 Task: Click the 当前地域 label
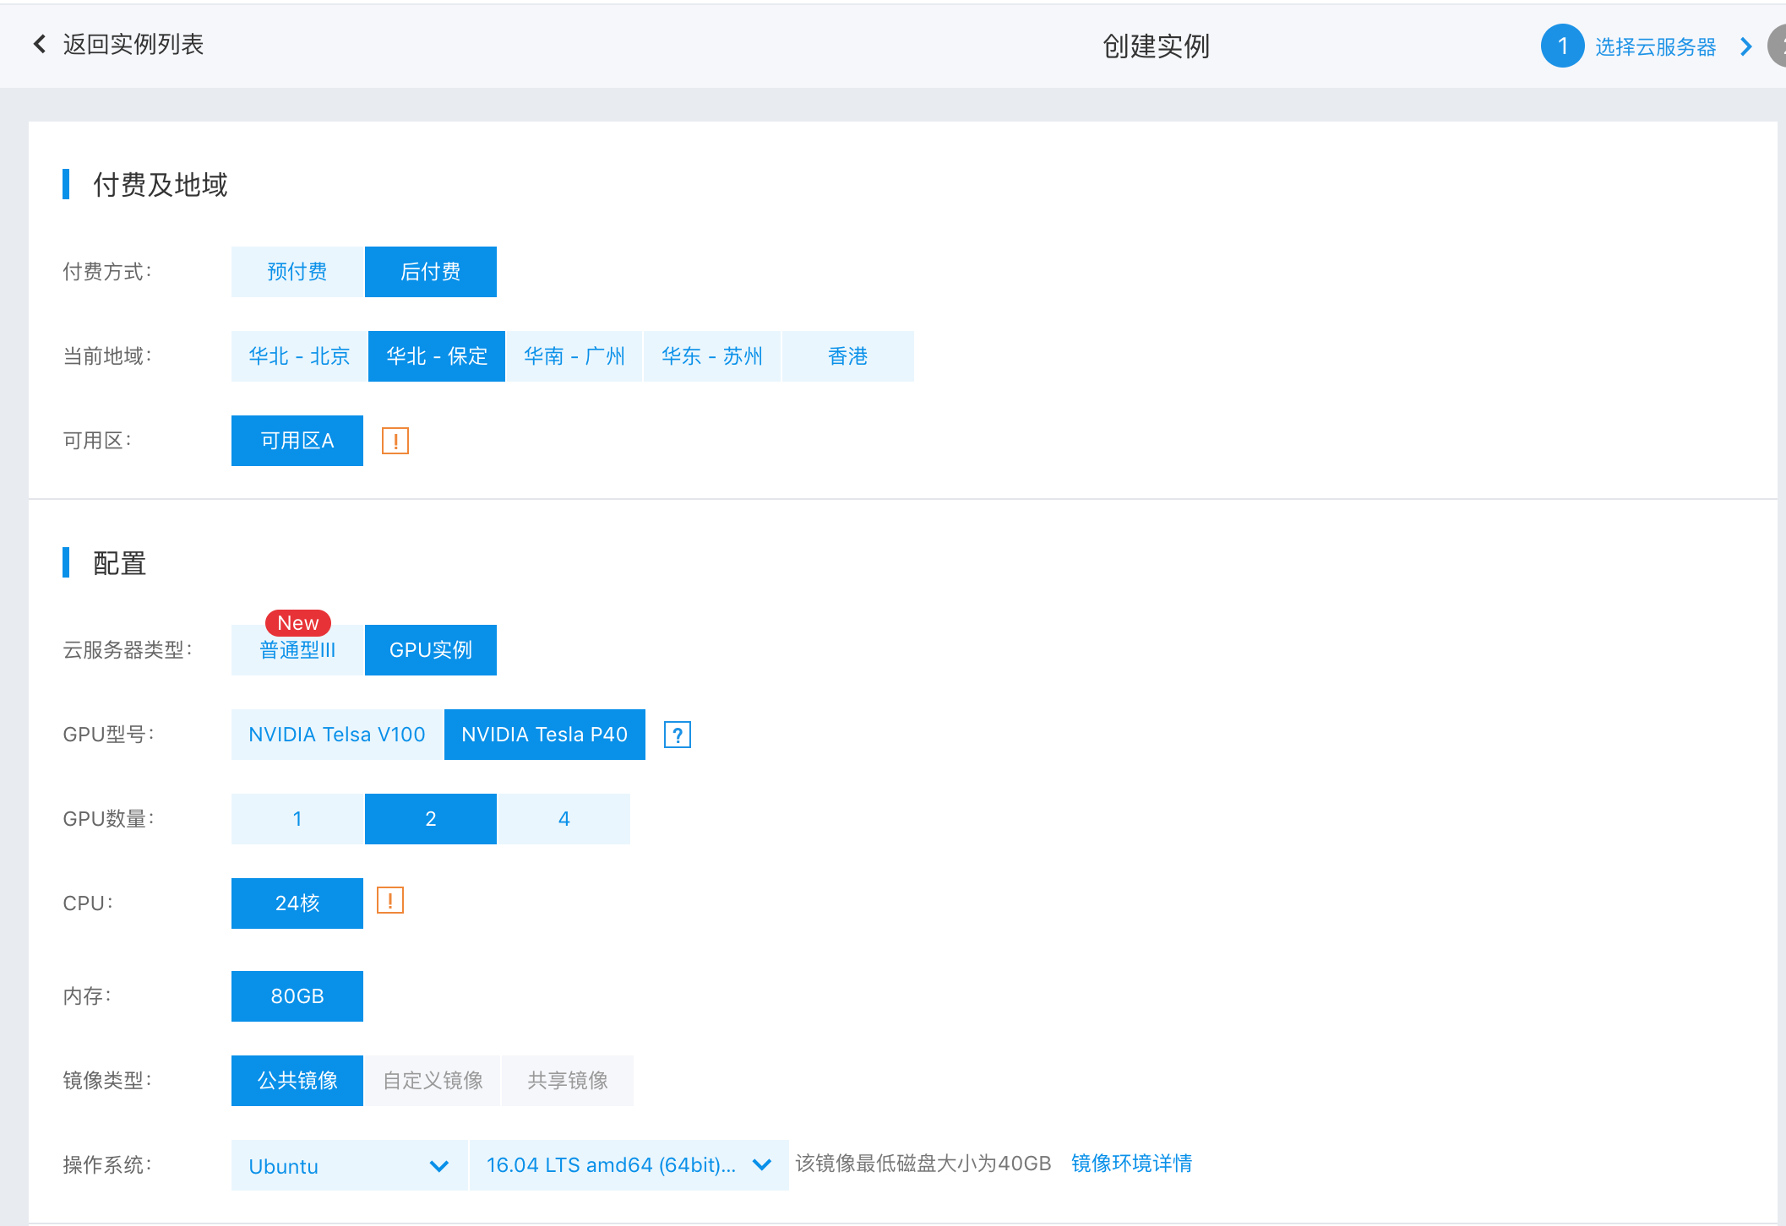coord(107,356)
